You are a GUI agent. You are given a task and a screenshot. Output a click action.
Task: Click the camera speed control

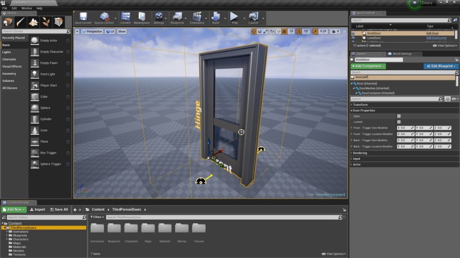335,31
